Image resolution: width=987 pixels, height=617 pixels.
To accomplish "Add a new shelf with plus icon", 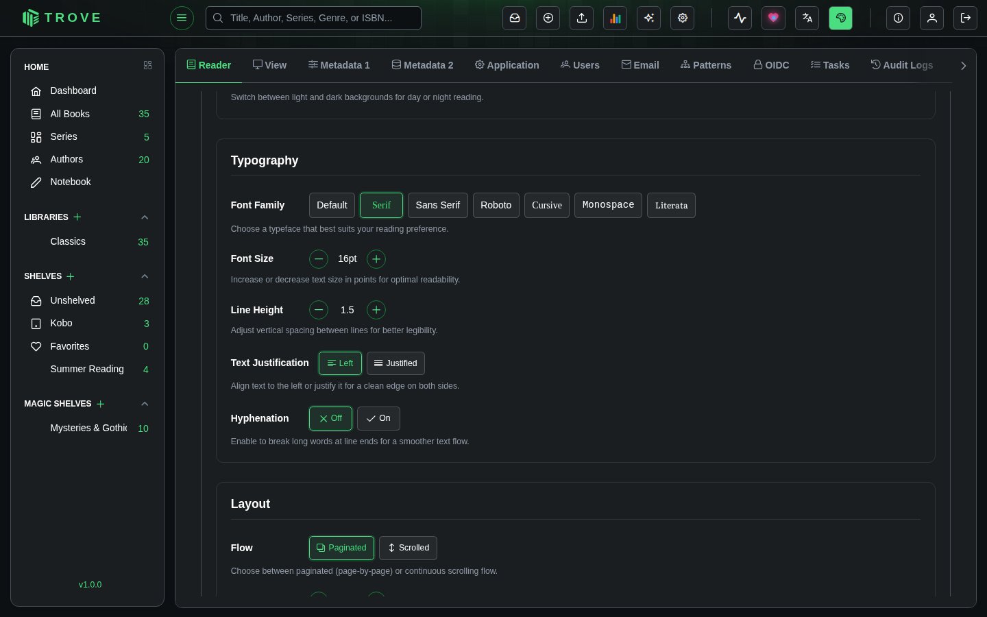I will tap(71, 276).
